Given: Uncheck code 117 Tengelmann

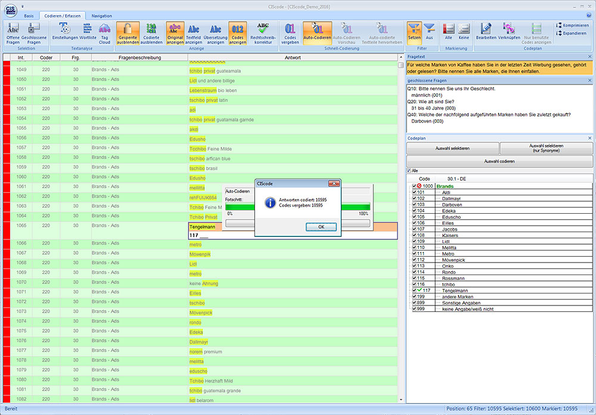Looking at the screenshot, I should pyautogui.click(x=414, y=291).
